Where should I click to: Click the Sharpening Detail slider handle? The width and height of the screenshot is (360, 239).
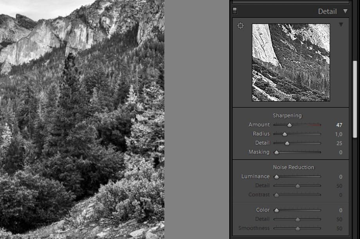point(287,143)
